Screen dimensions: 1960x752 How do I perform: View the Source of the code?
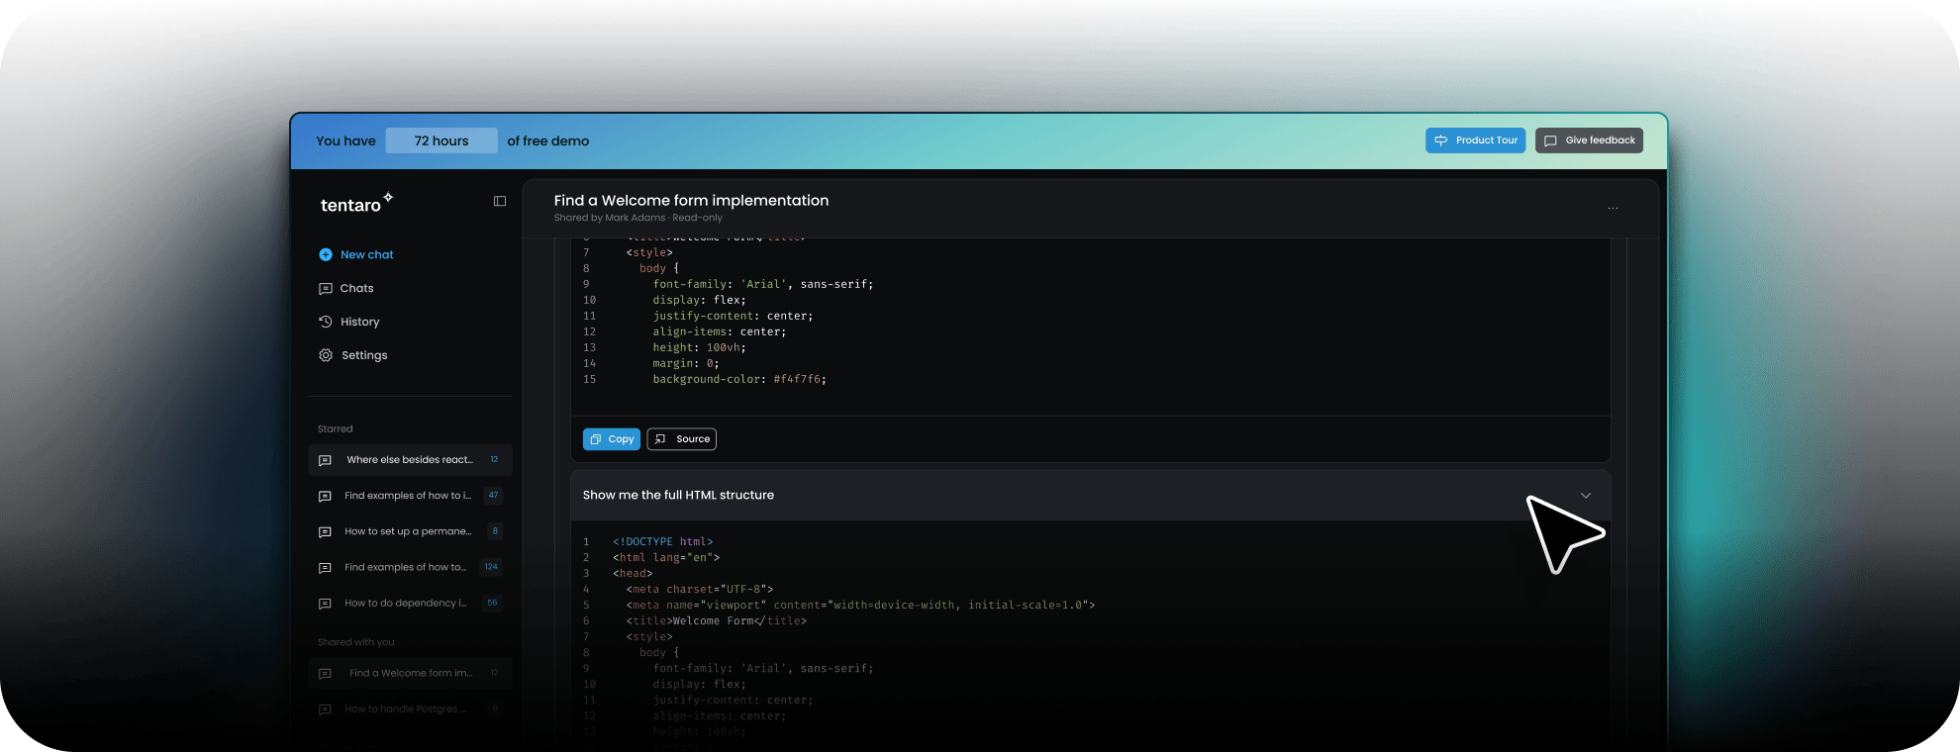click(682, 439)
